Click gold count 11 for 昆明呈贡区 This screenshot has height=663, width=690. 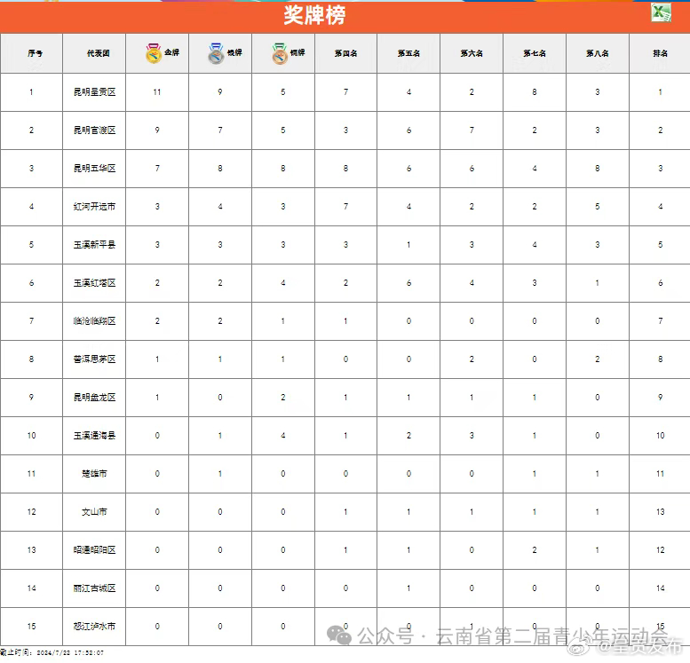[157, 92]
